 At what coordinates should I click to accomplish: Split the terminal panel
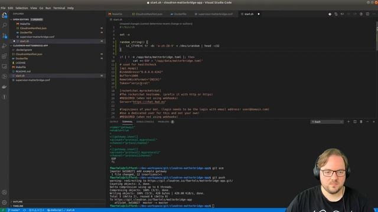355,122
